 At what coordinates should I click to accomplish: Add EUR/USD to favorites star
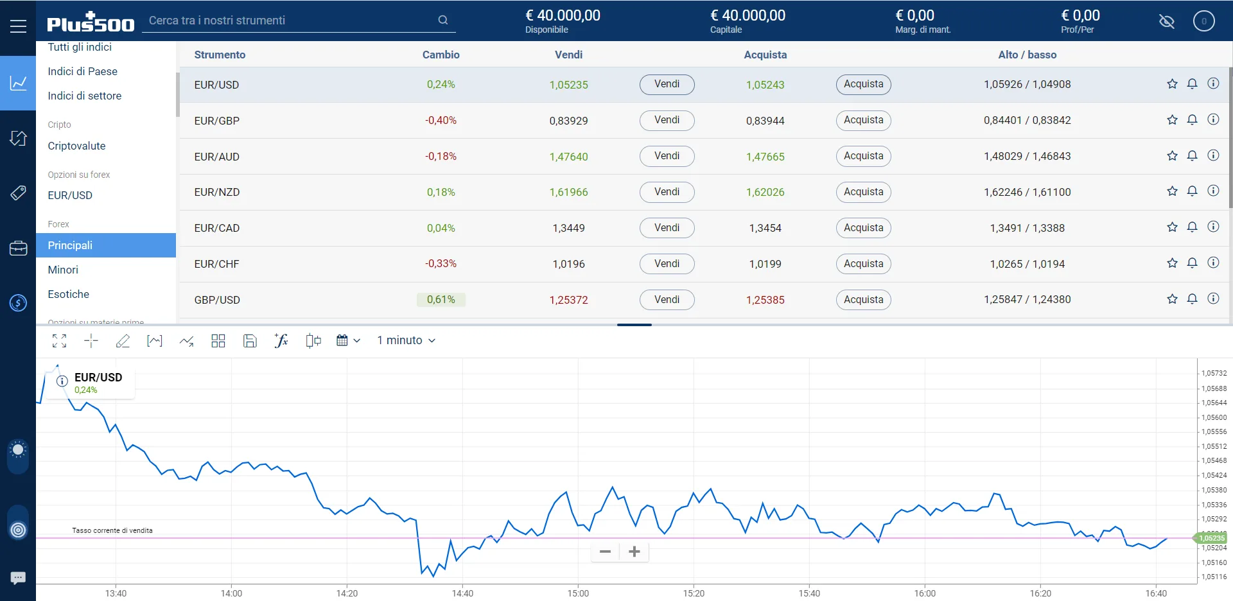[x=1172, y=84]
